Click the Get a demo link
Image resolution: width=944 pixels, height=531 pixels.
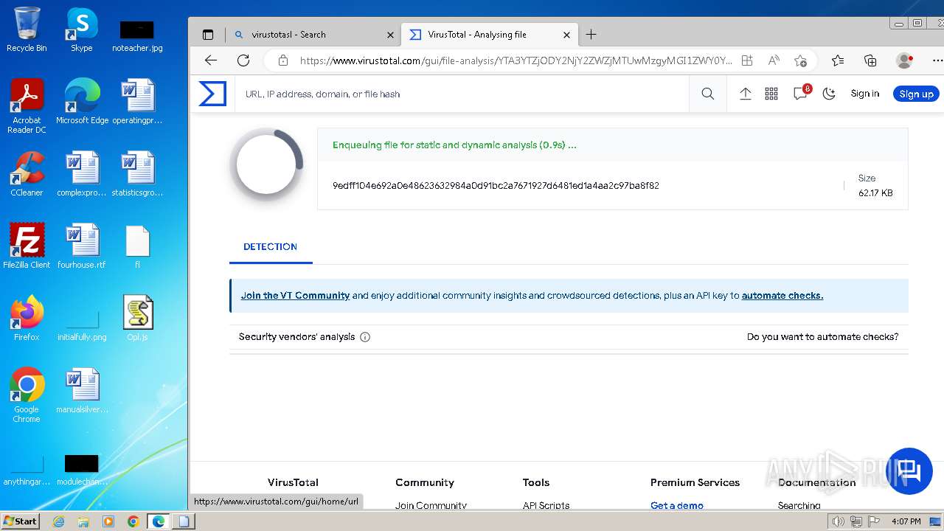(676, 505)
